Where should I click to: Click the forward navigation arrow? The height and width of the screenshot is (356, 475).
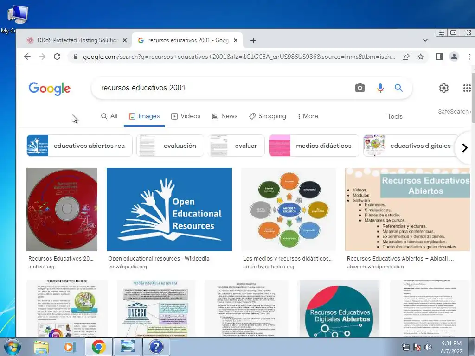(x=42, y=57)
